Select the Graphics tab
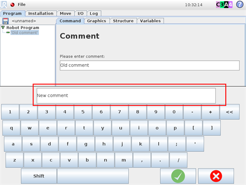 coord(97,21)
